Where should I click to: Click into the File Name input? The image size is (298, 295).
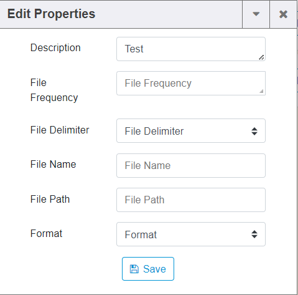coord(191,166)
